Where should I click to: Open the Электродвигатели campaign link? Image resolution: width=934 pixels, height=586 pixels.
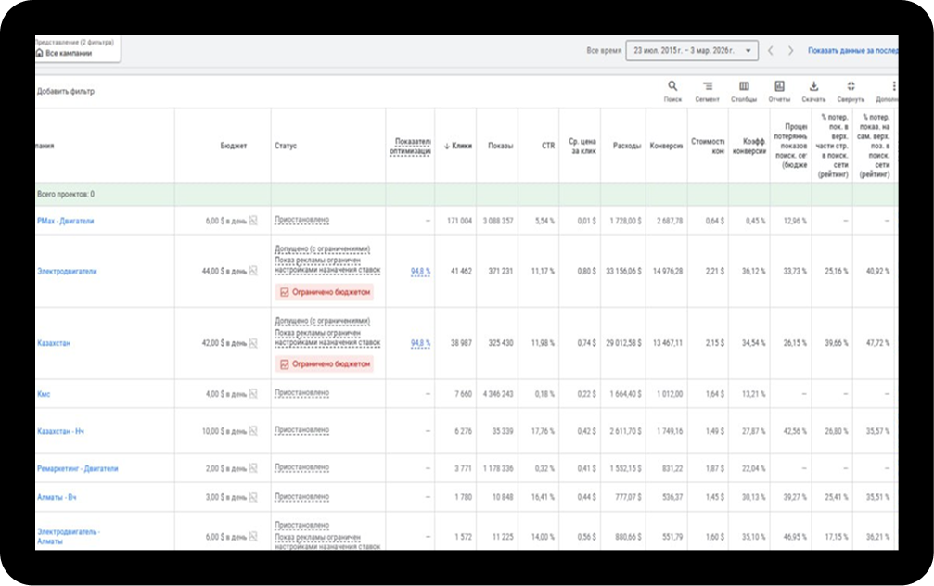(67, 272)
